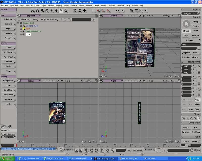
Task: Open the Primitives menu
Action: [29, 6]
